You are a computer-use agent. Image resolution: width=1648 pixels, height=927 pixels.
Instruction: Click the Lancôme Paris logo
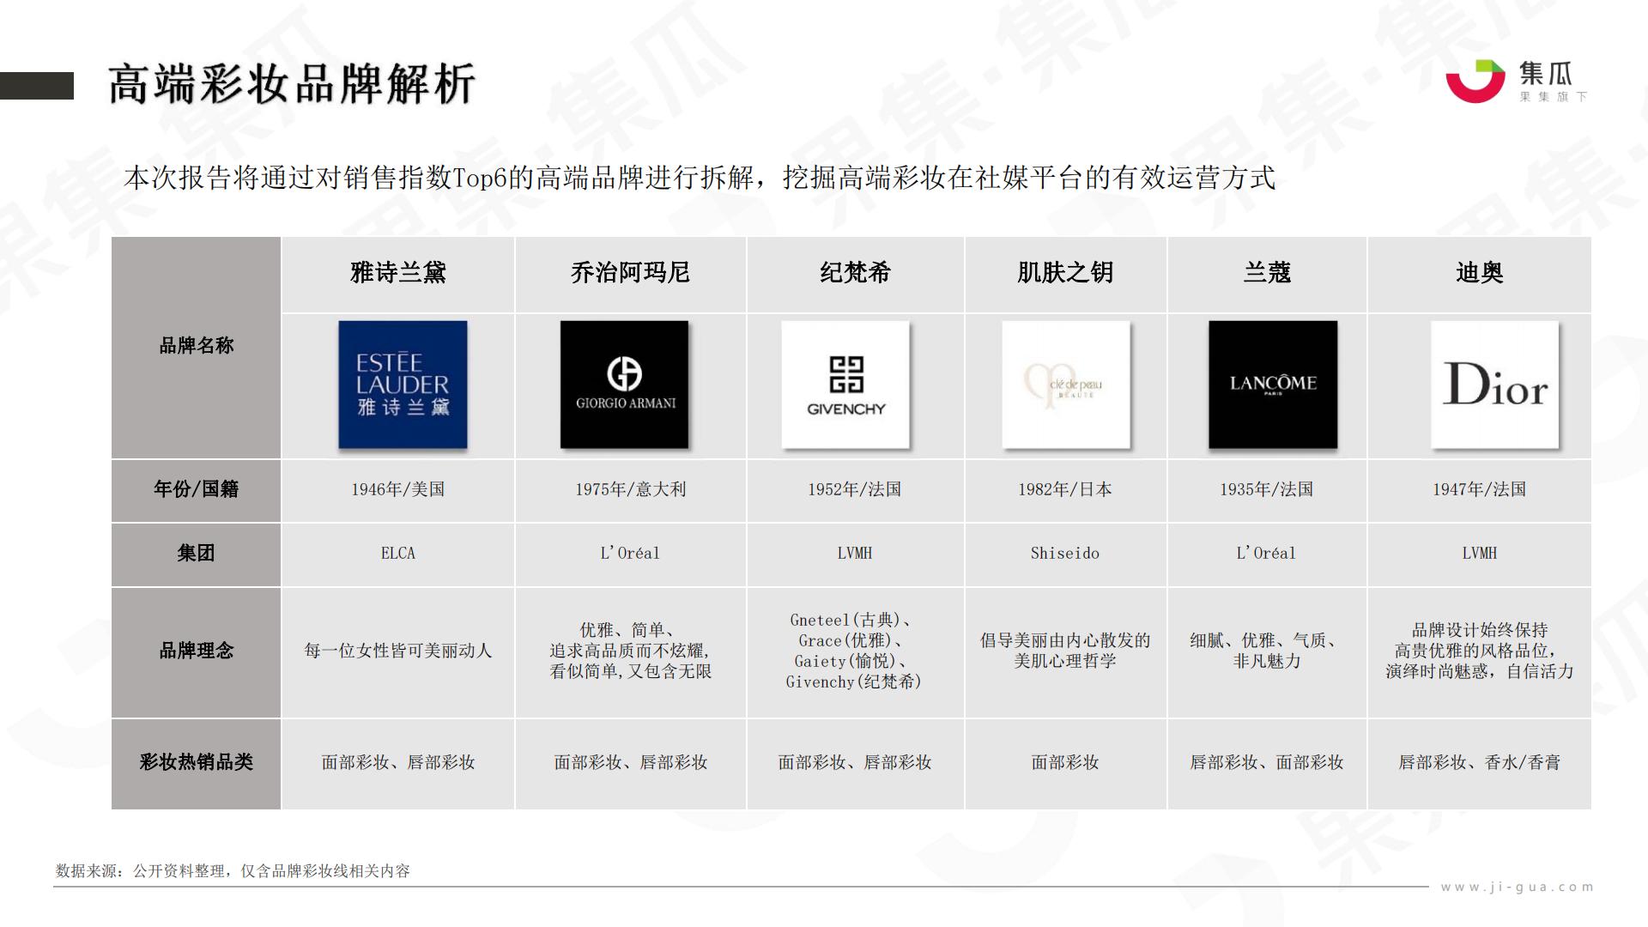point(1273,385)
